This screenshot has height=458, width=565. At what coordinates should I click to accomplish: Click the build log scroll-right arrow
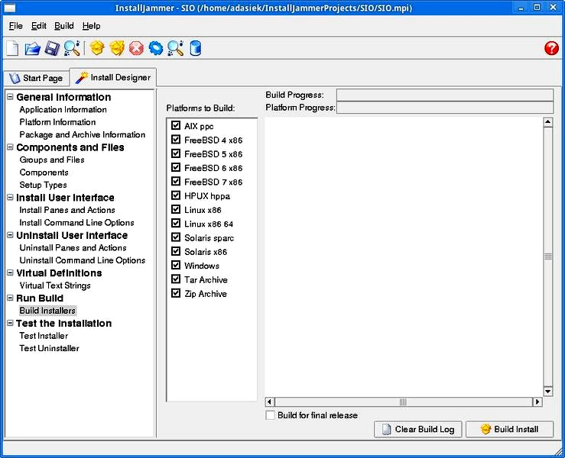[x=537, y=402]
